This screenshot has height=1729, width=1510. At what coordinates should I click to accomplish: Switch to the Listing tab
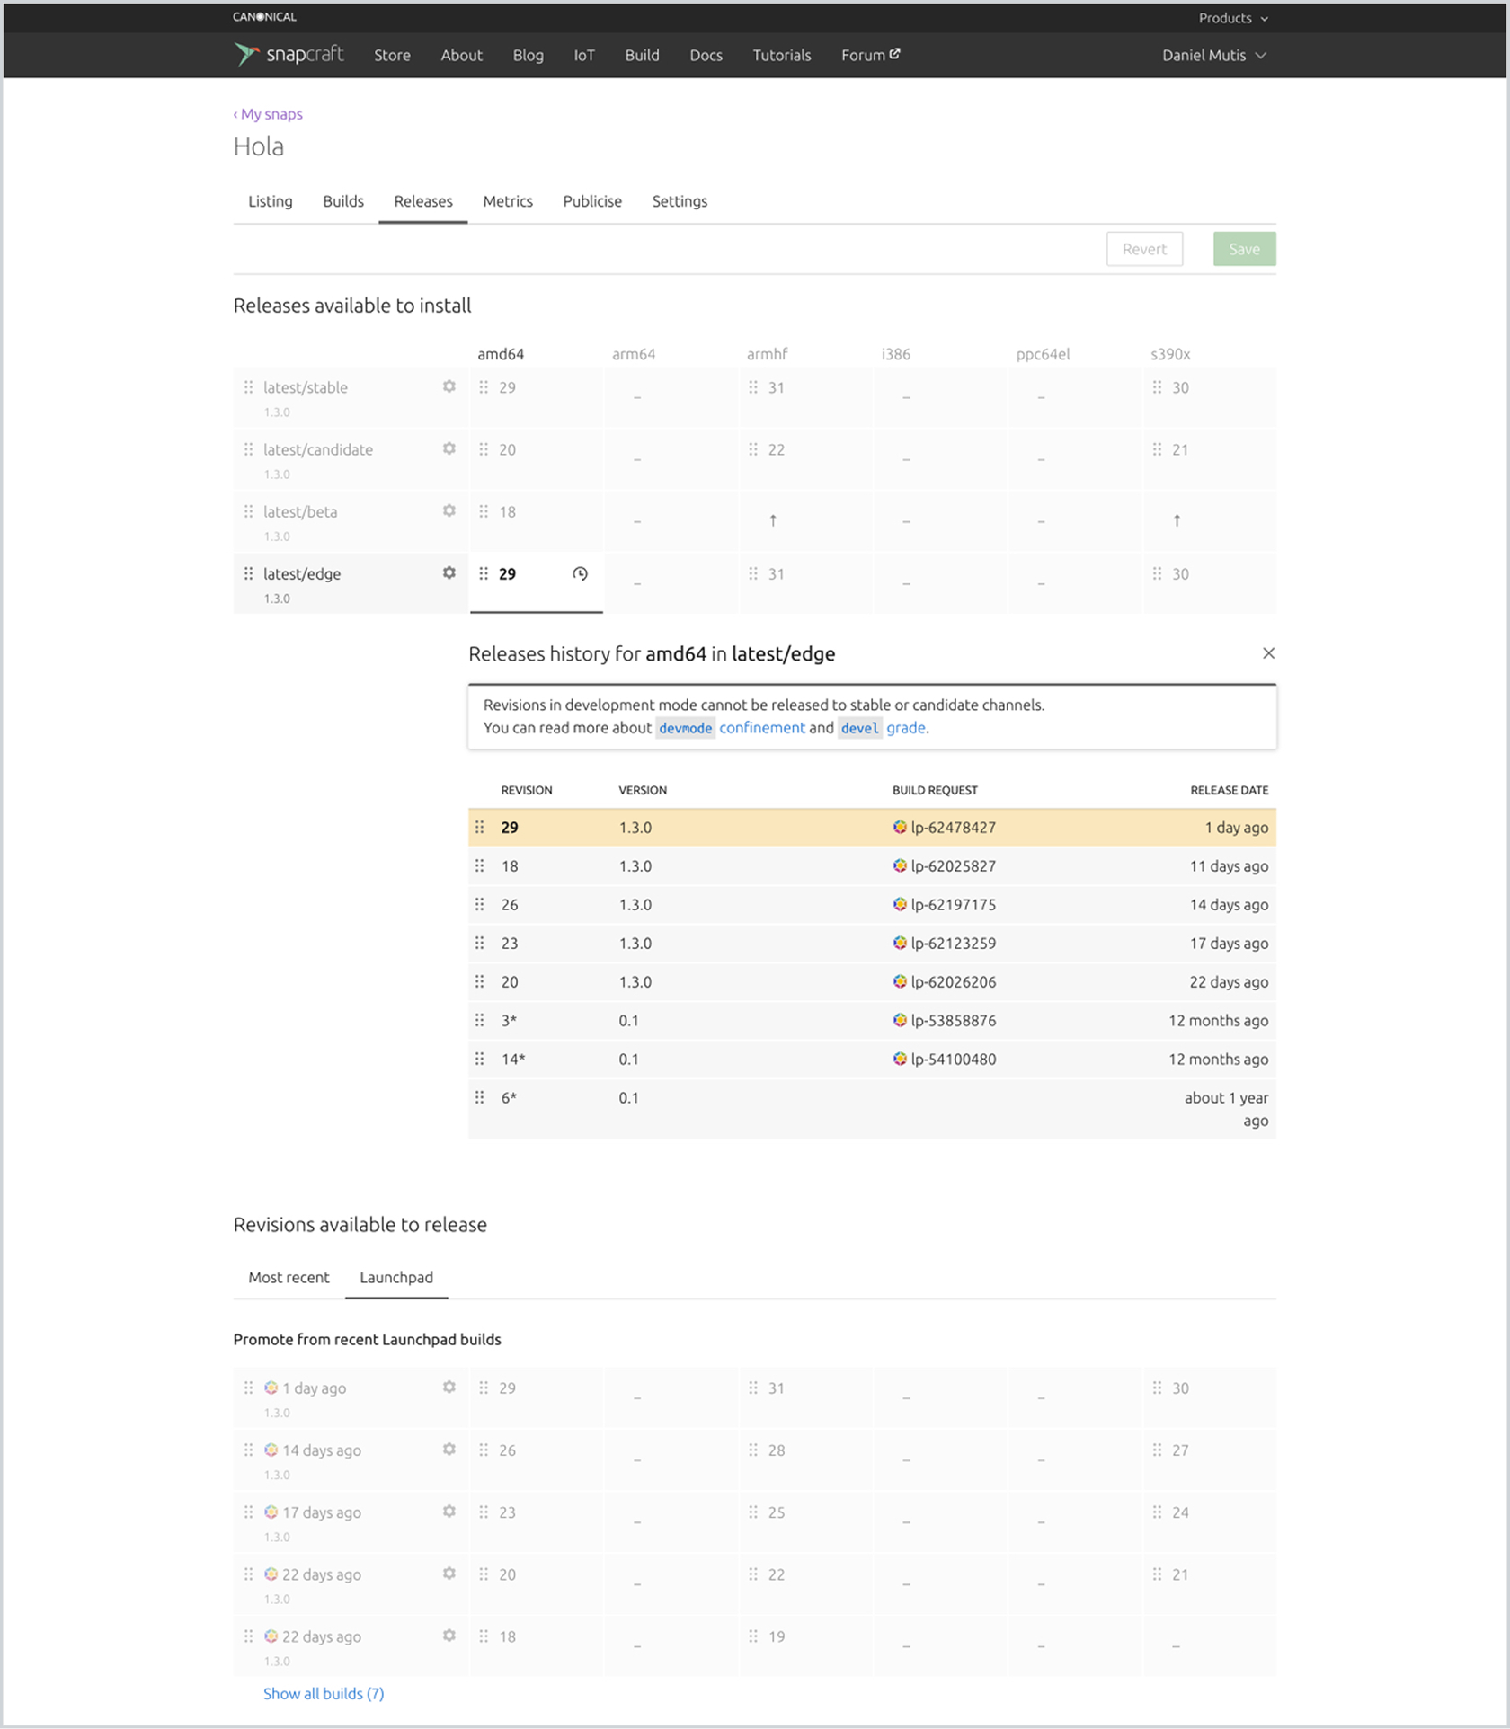[271, 201]
